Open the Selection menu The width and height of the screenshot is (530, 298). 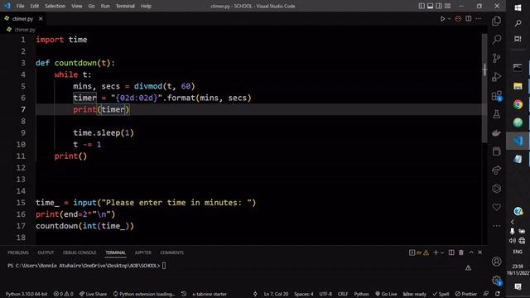click(x=55, y=6)
